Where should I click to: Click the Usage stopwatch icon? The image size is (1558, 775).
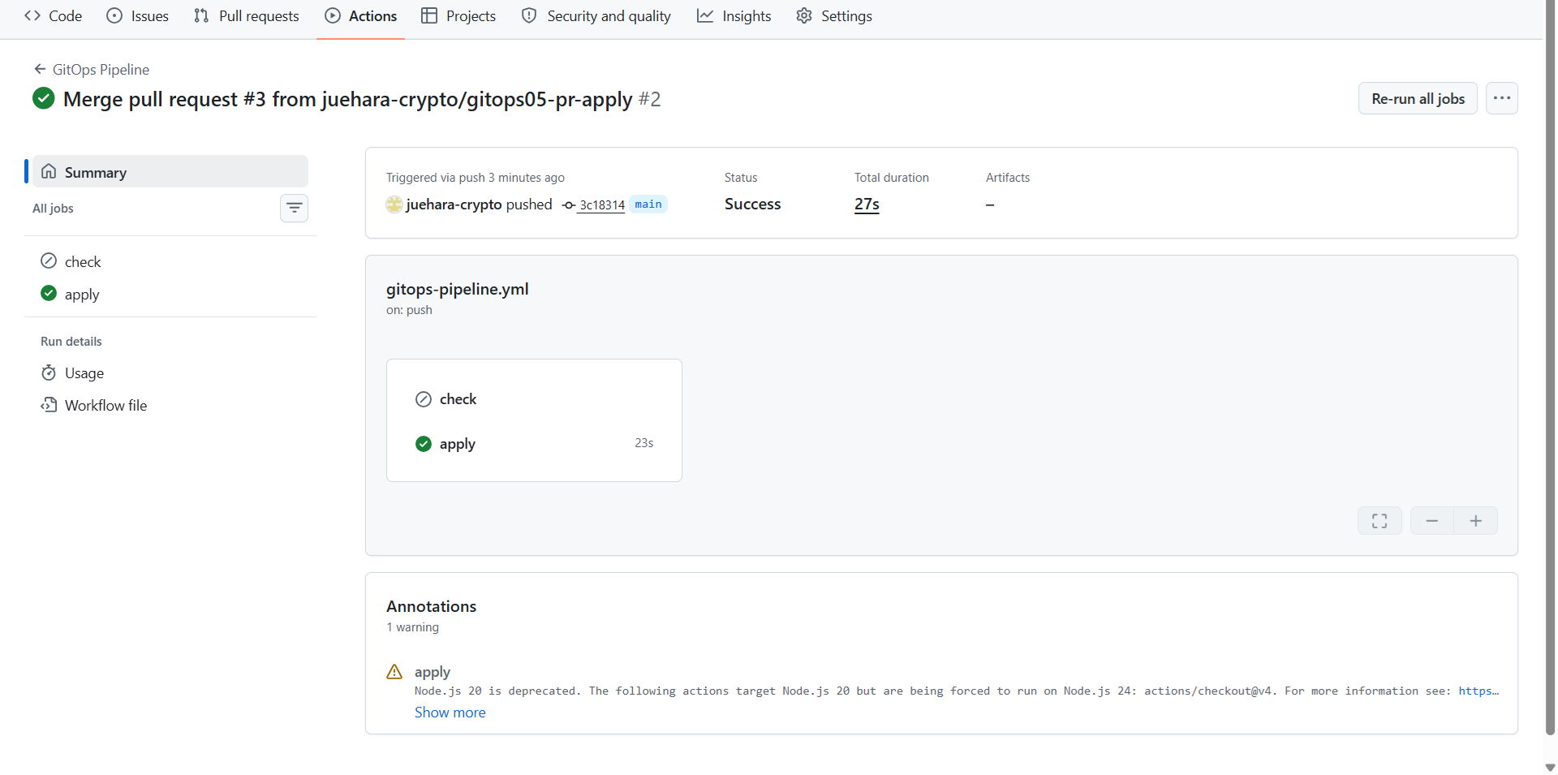(x=49, y=372)
